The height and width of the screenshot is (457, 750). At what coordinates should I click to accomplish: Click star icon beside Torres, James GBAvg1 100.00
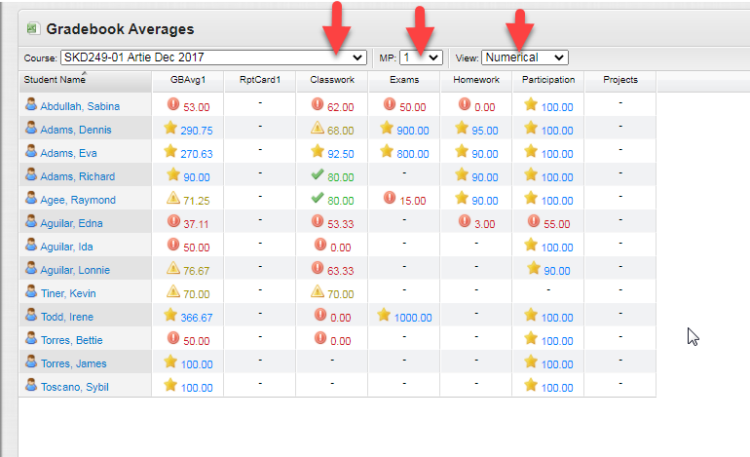(x=170, y=362)
